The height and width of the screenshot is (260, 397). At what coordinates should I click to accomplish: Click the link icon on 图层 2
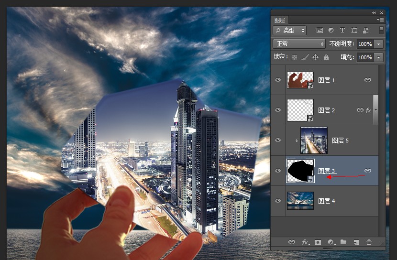[x=360, y=110]
